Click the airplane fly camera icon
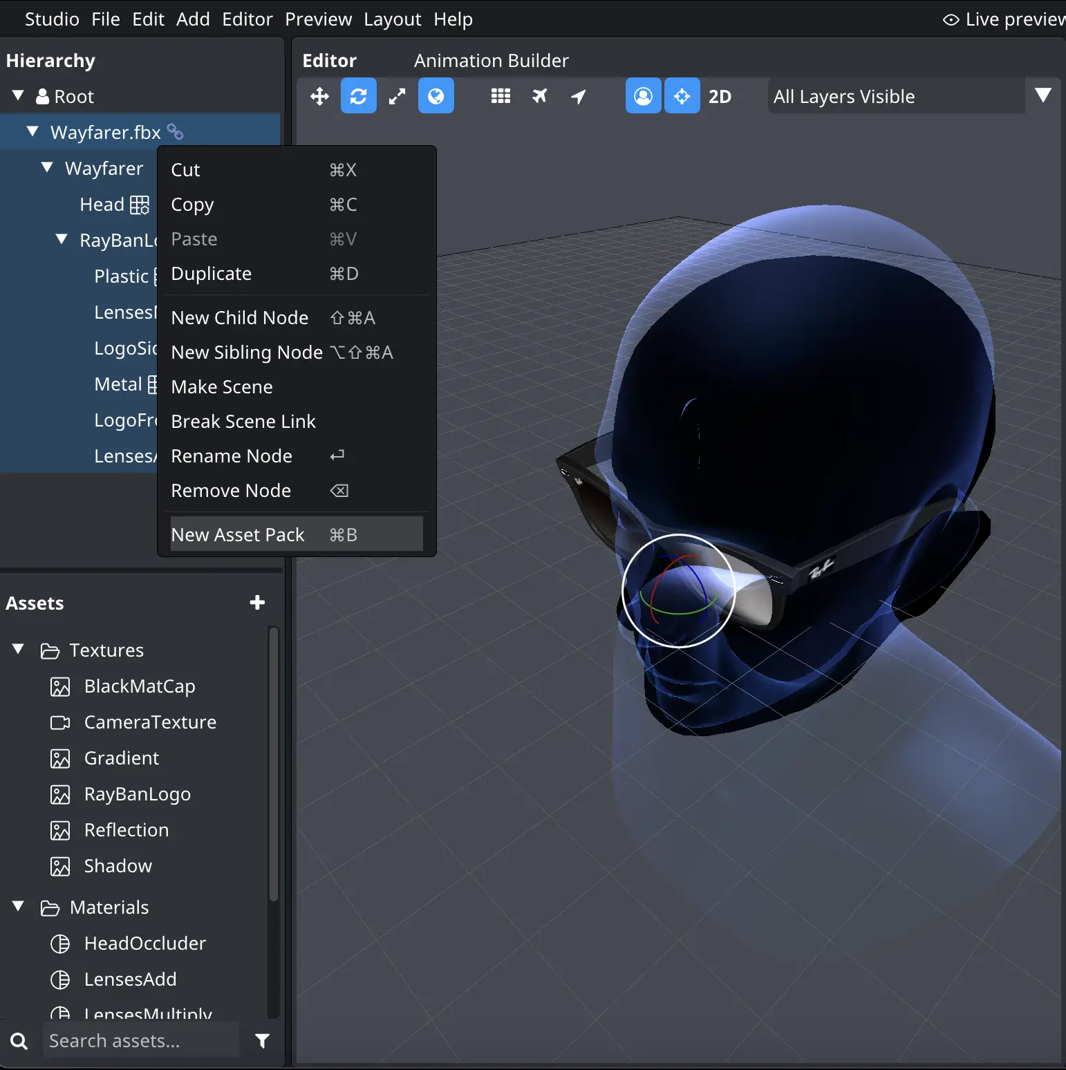Viewport: 1066px width, 1070px height. point(539,96)
